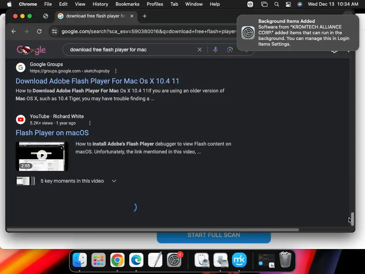Open Google Chrome from the Dock

tap(117, 260)
